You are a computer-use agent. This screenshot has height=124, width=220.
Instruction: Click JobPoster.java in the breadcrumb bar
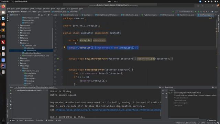[x=59, y=12]
